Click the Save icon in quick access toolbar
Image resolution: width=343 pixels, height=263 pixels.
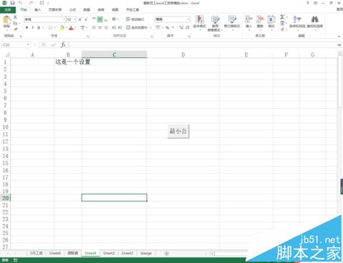tap(12, 3)
